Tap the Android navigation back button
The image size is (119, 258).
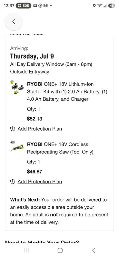point(93,251)
